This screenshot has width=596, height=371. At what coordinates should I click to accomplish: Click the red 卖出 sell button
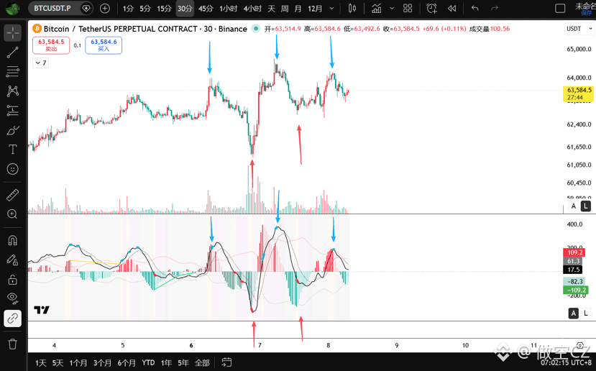51,45
